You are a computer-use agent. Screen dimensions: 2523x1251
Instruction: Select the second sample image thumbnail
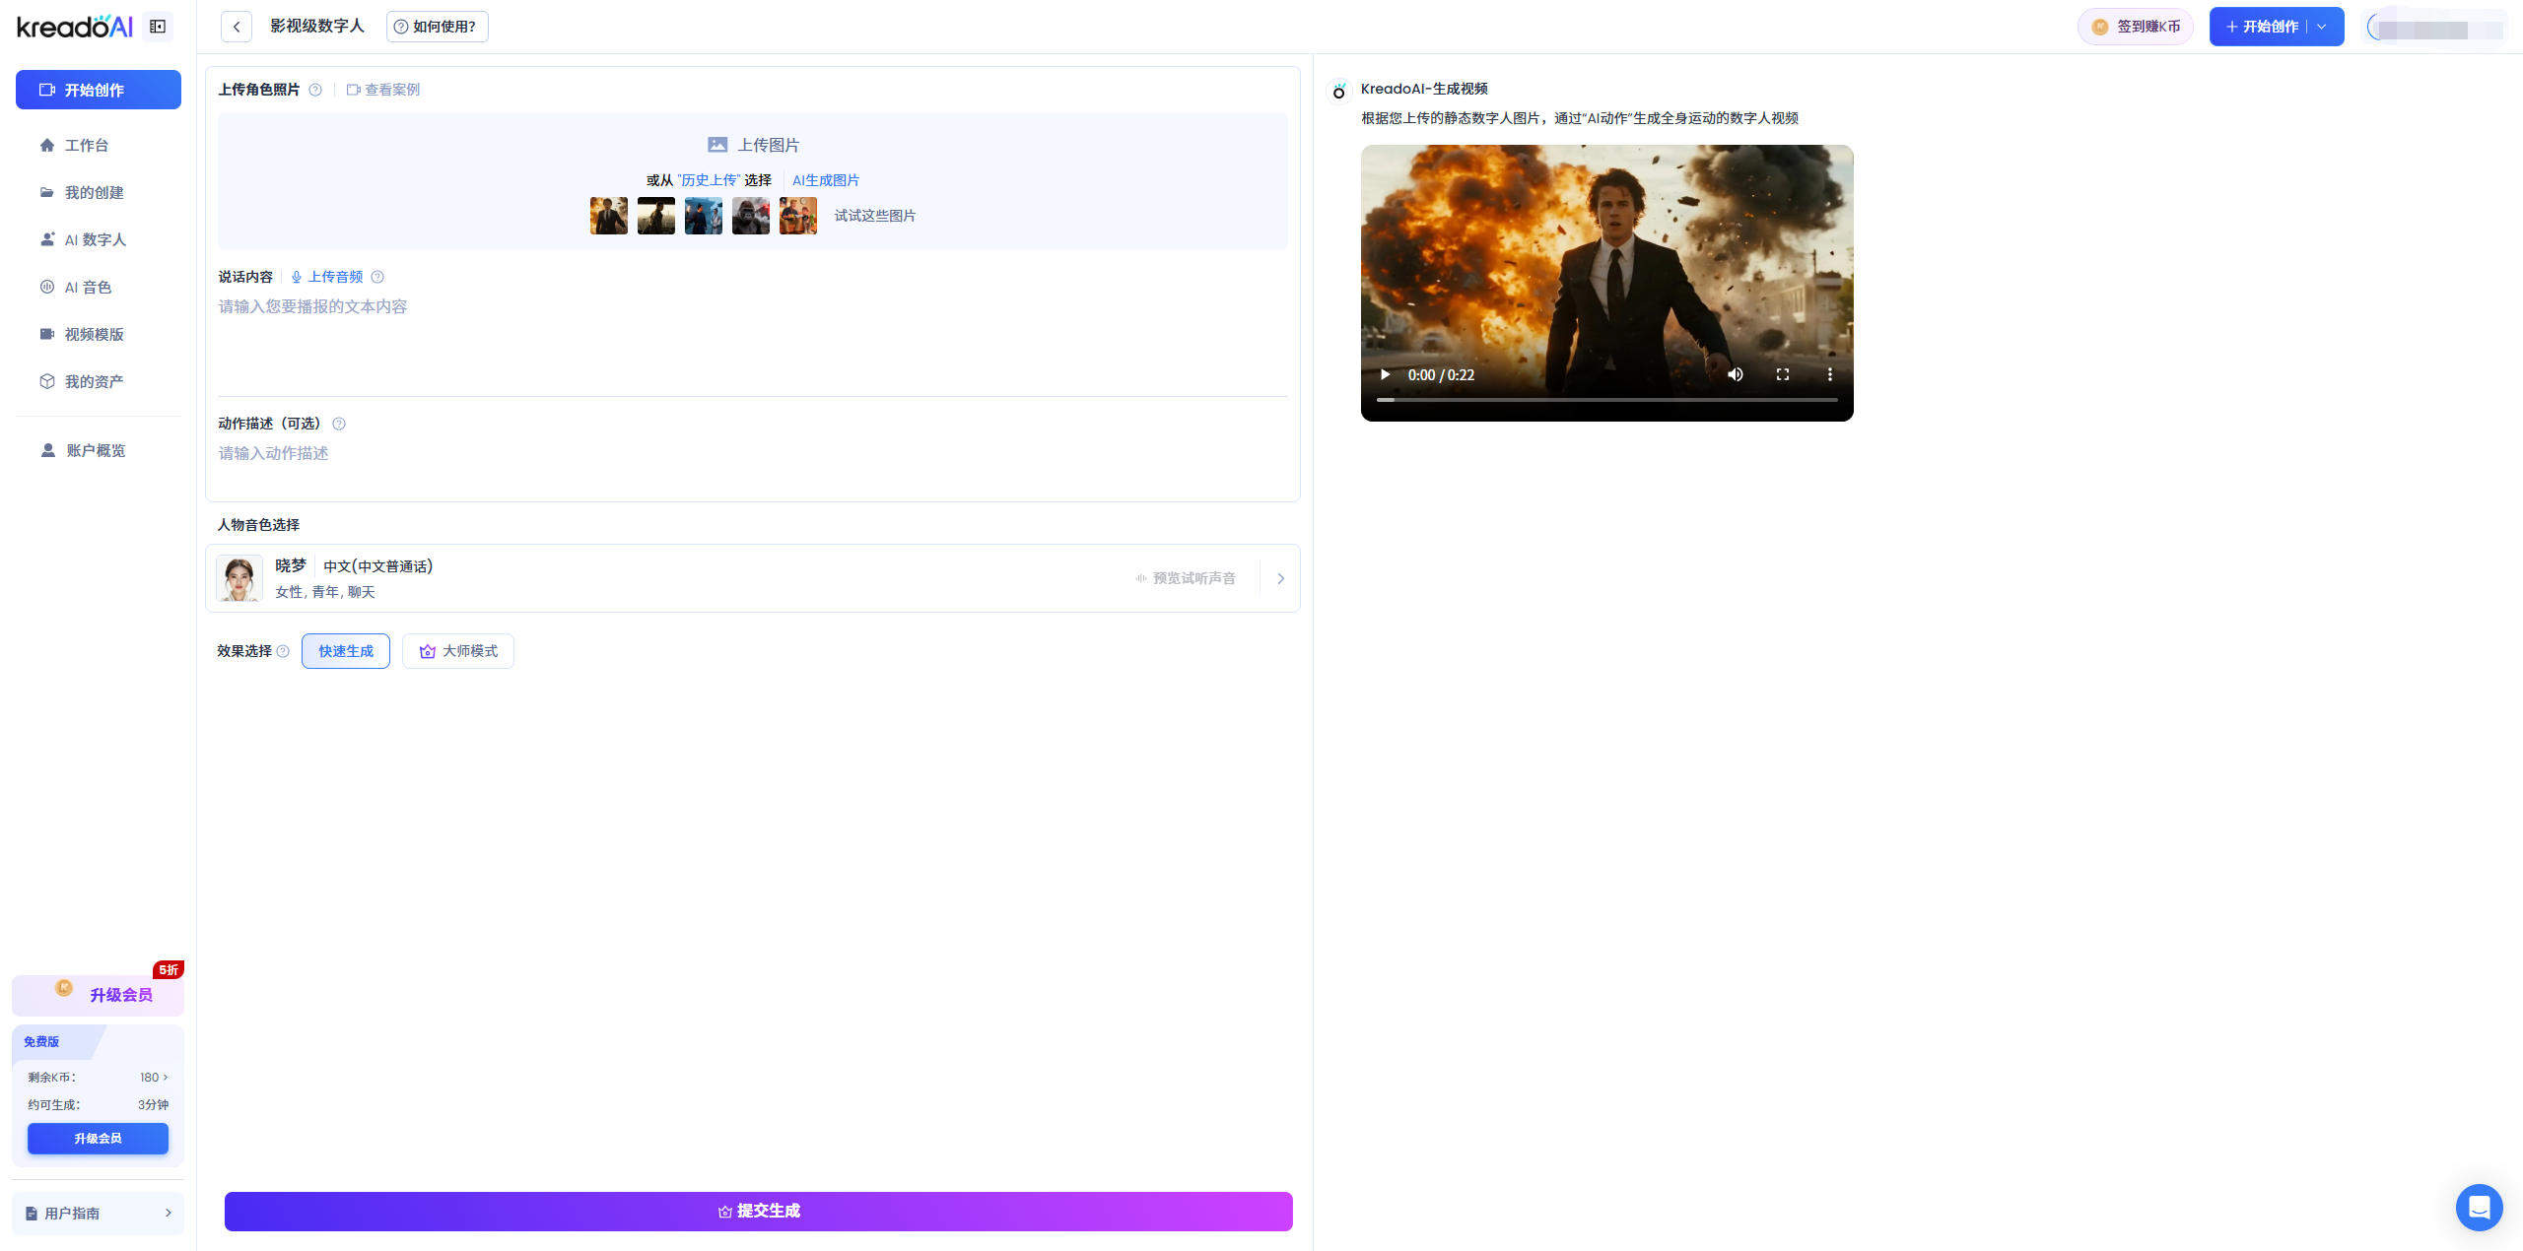656,216
